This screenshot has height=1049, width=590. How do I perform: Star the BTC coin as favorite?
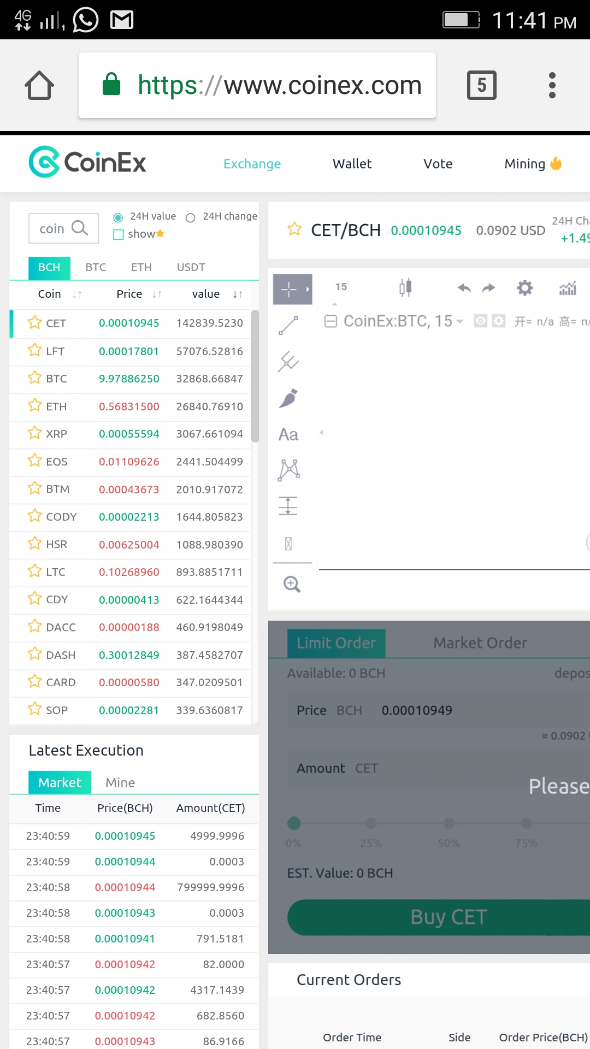(35, 378)
